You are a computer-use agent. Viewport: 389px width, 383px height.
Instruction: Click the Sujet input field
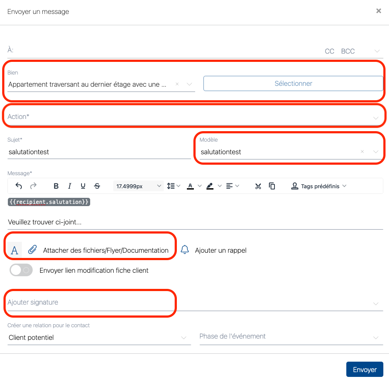click(99, 152)
